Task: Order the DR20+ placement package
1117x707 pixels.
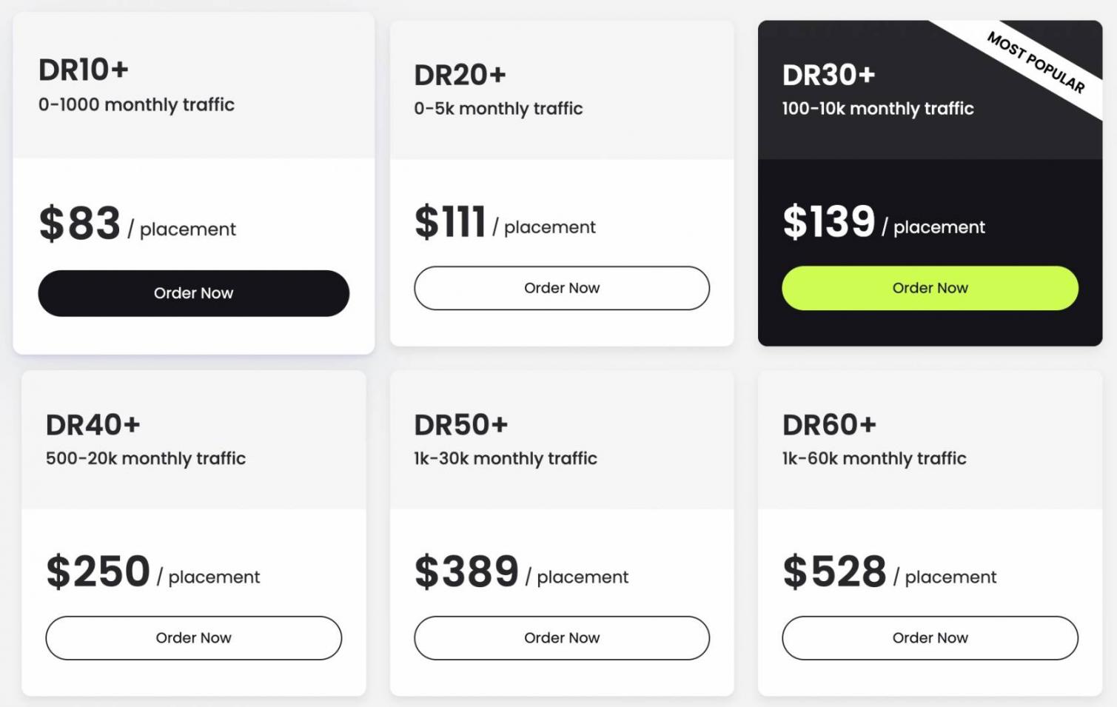Action: (x=561, y=288)
